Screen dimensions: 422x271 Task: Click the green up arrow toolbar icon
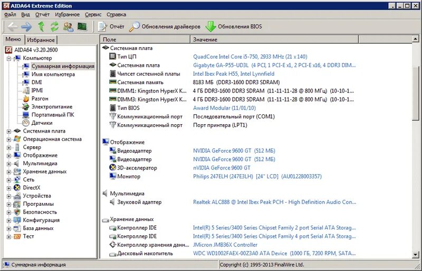pos(41,26)
